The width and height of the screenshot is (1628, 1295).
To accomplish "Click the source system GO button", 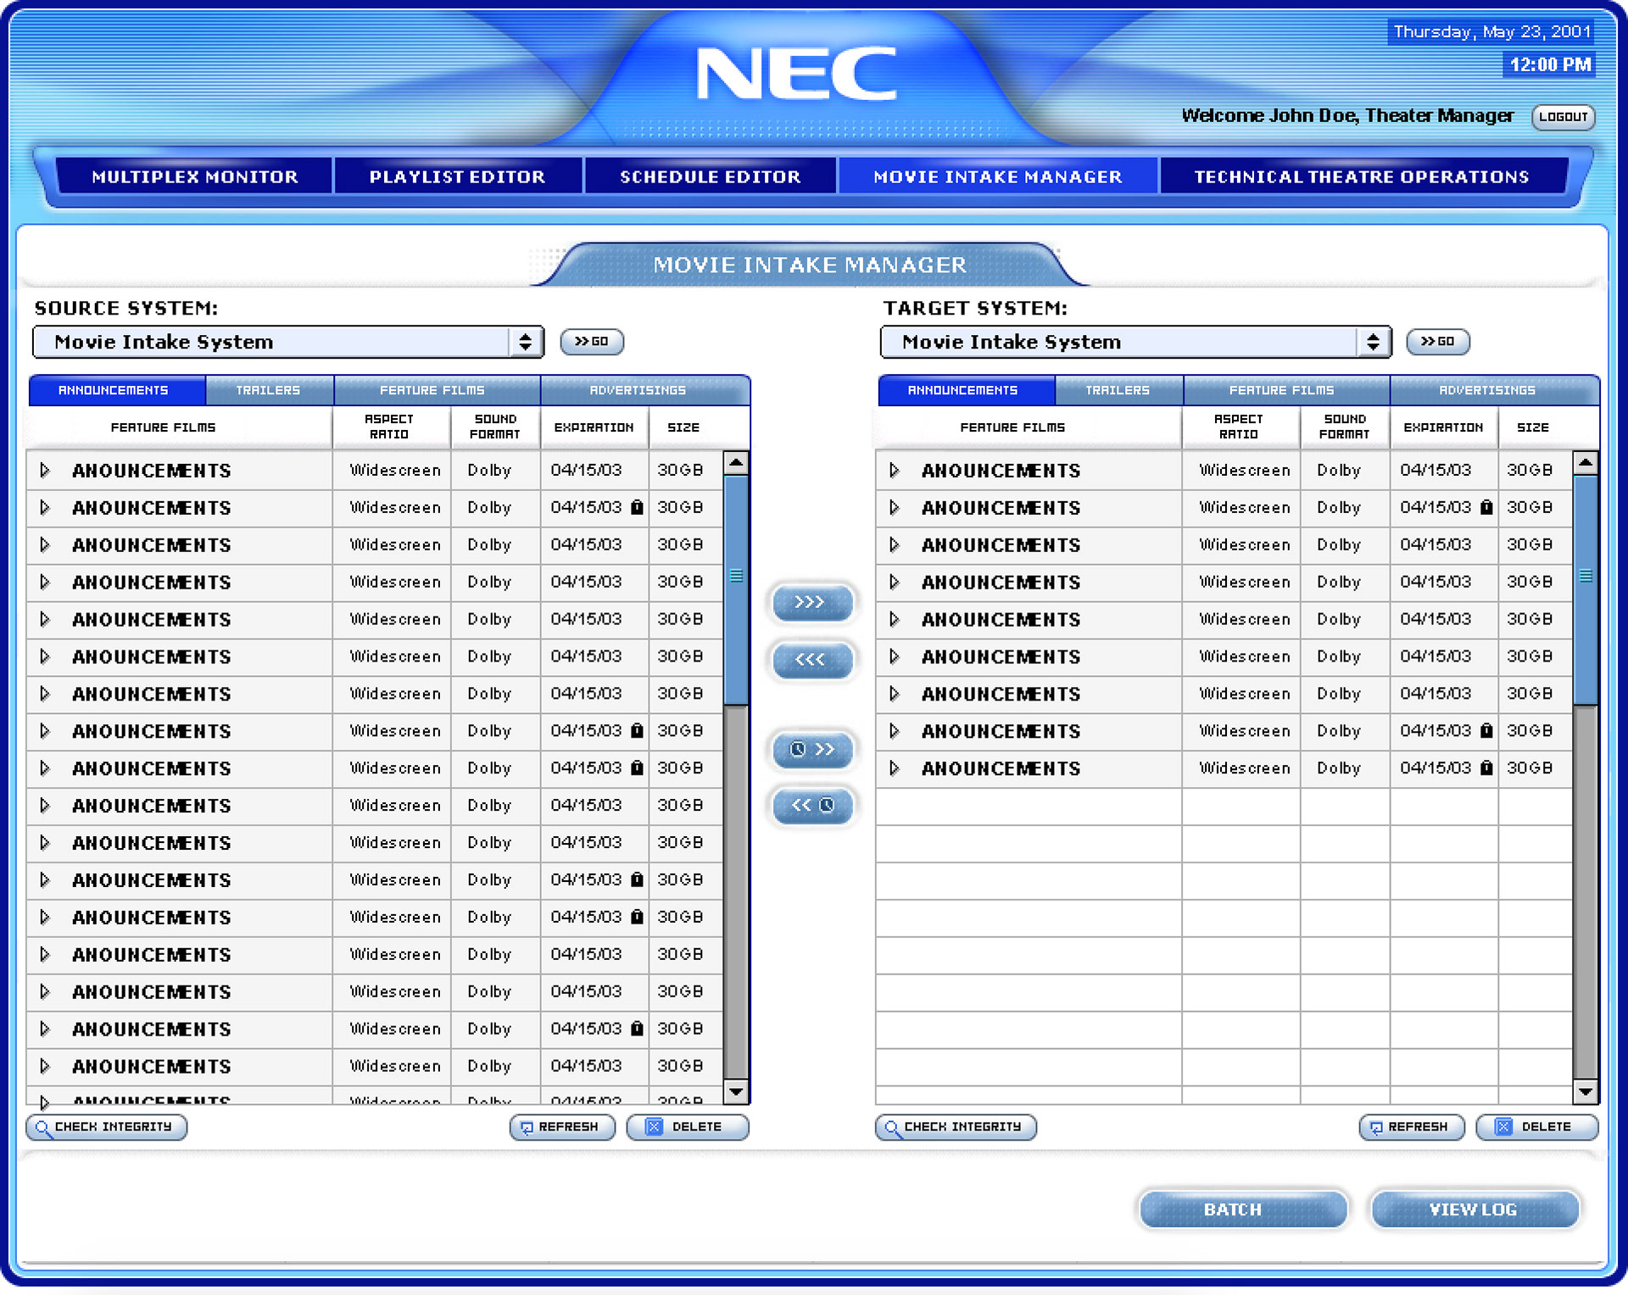I will coord(592,342).
